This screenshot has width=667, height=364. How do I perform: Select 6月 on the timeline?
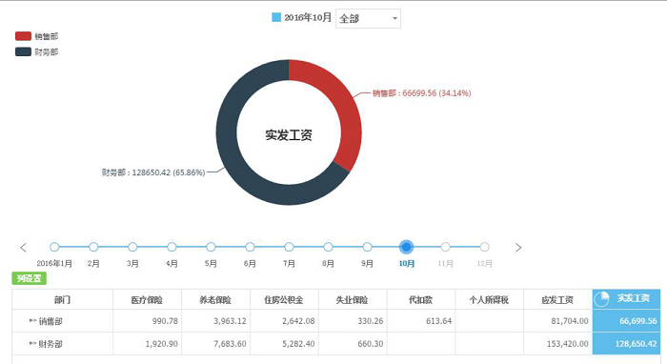pos(250,247)
